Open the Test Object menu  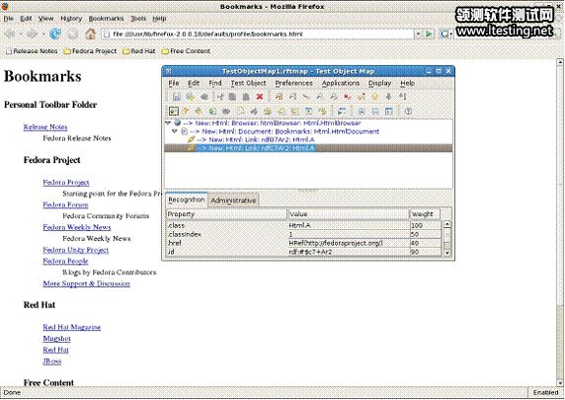248,83
